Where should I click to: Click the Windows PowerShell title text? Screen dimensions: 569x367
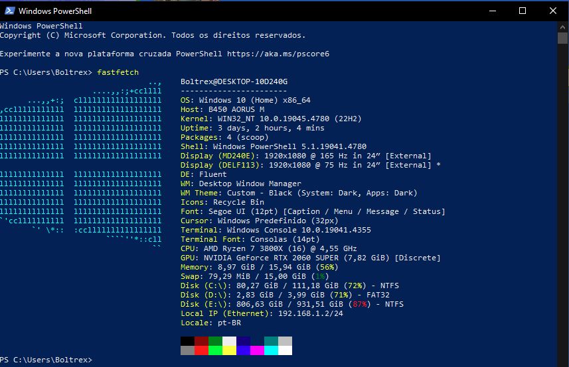(55, 11)
